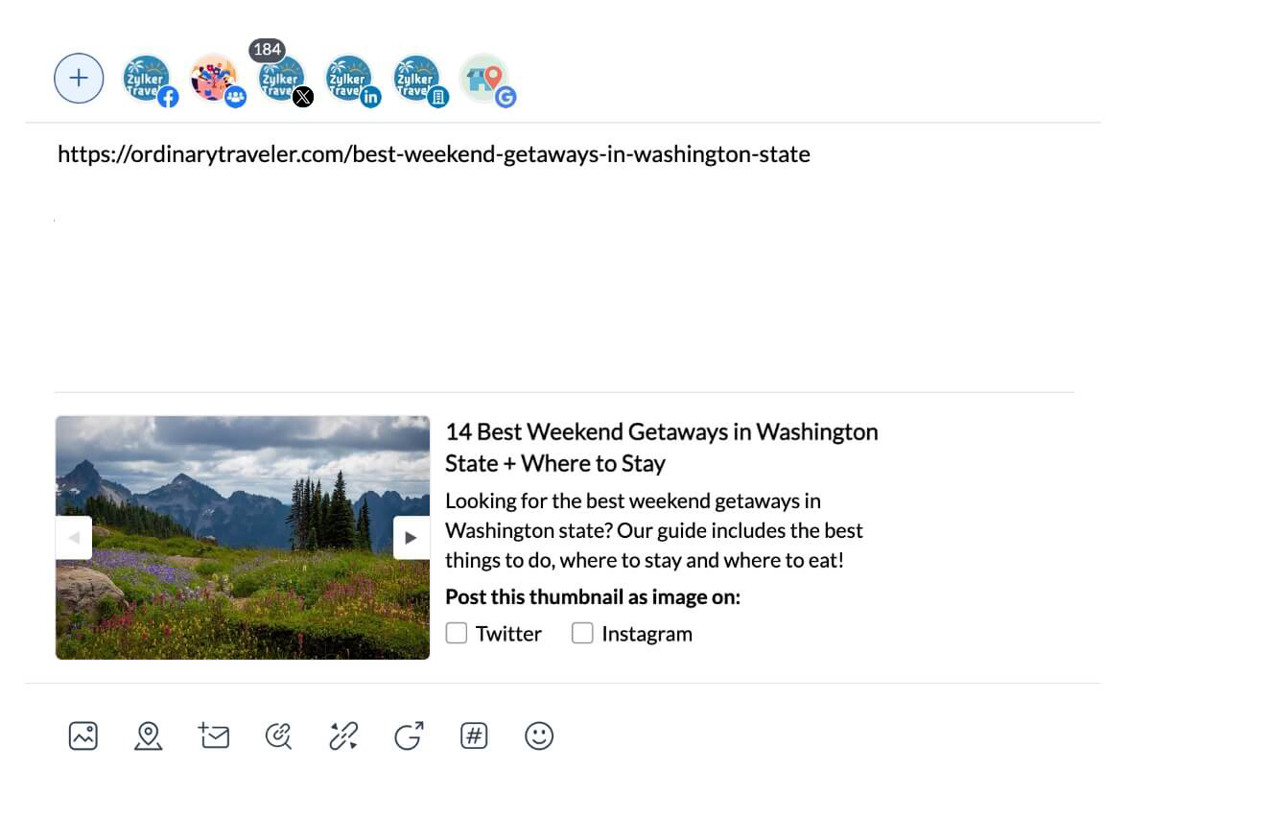Open the add image icon

point(83,736)
